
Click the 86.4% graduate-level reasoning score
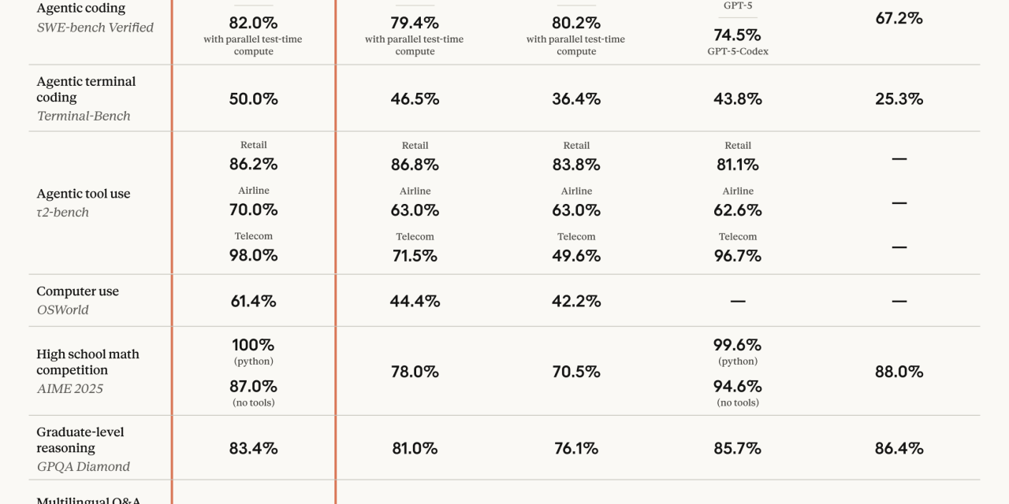point(899,449)
